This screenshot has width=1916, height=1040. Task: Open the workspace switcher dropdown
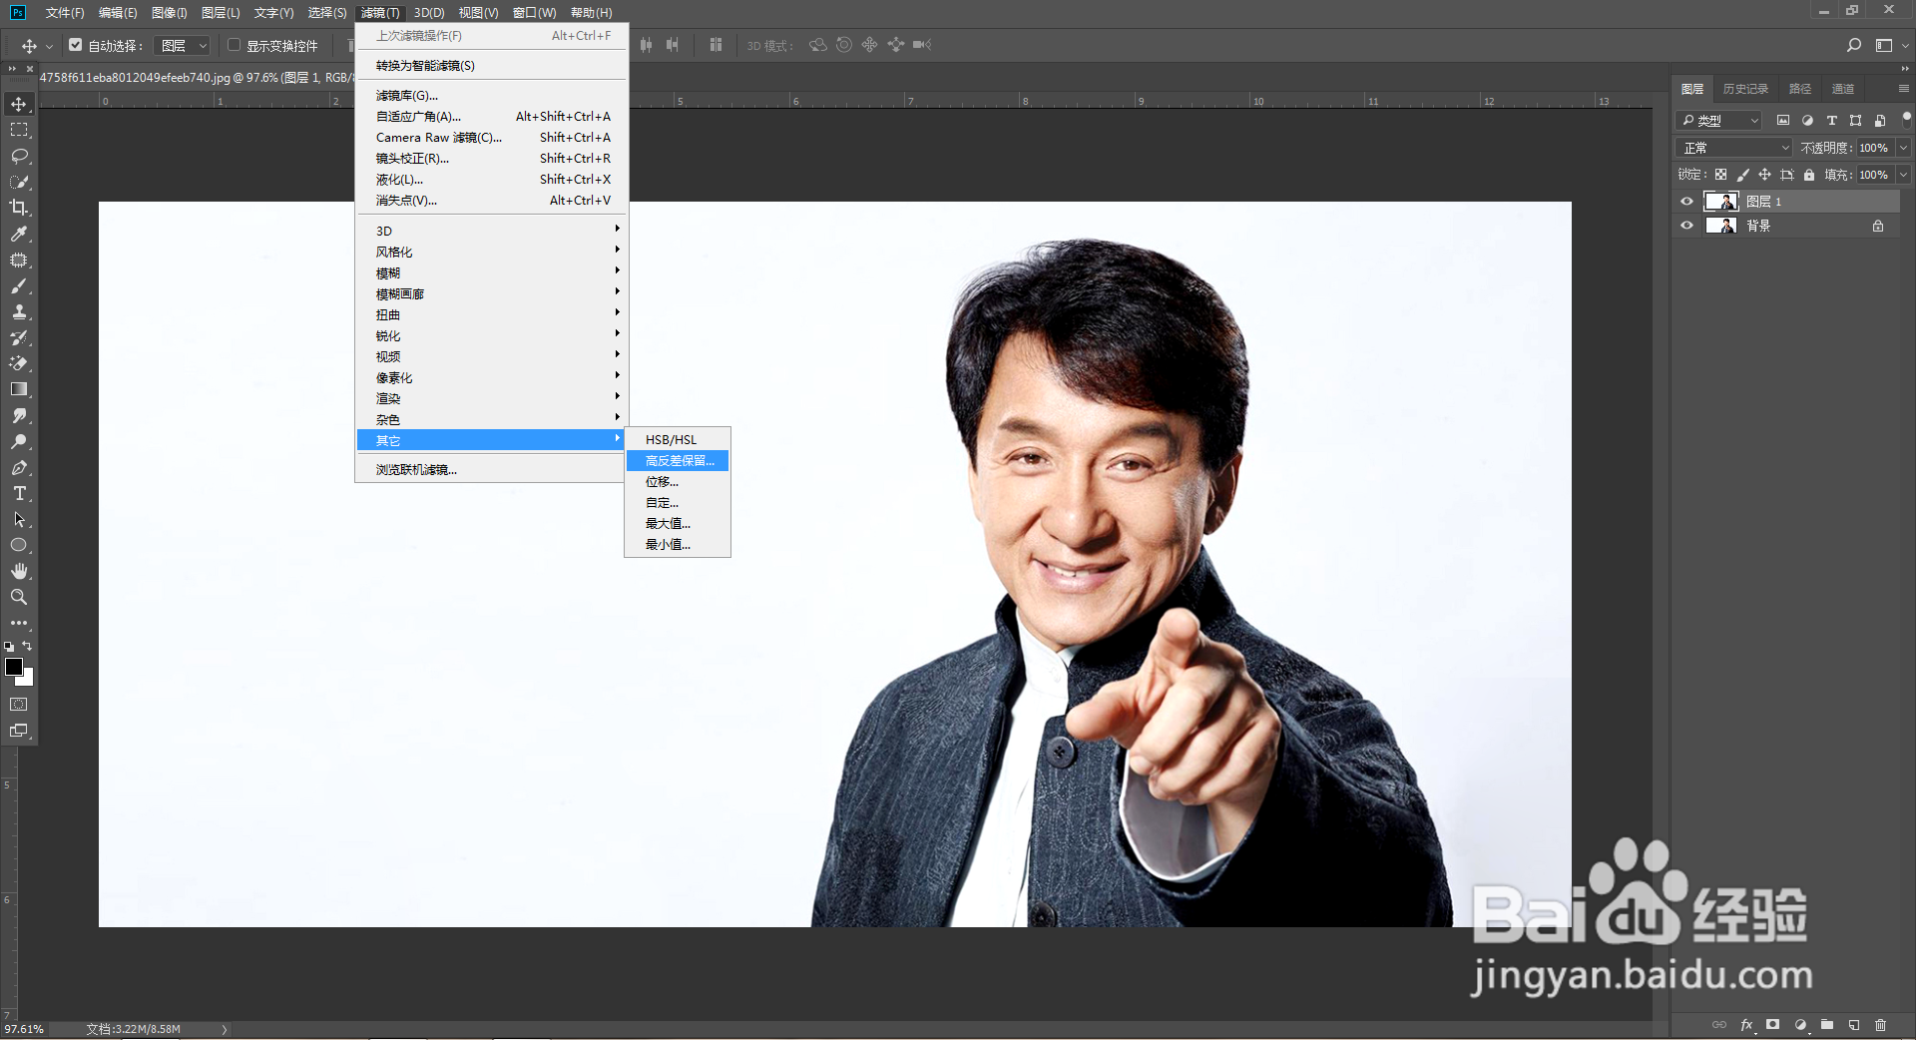[x=1890, y=45]
